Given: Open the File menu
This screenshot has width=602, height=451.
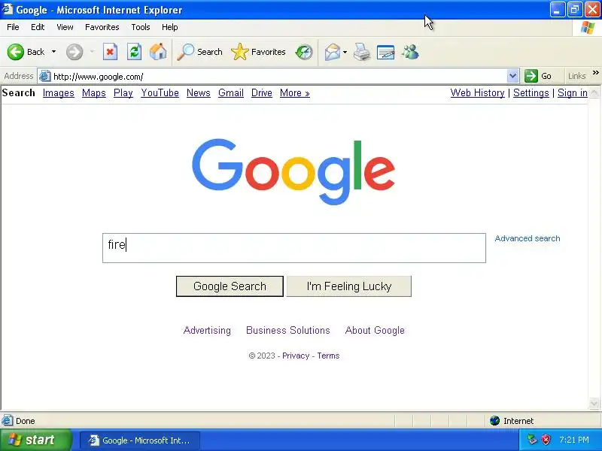Looking at the screenshot, I should pyautogui.click(x=13, y=27).
